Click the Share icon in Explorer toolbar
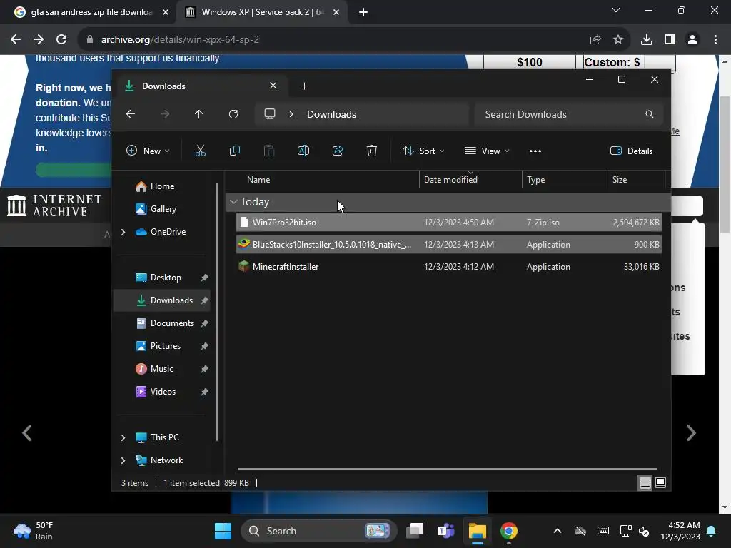The height and width of the screenshot is (548, 731). pyautogui.click(x=338, y=151)
